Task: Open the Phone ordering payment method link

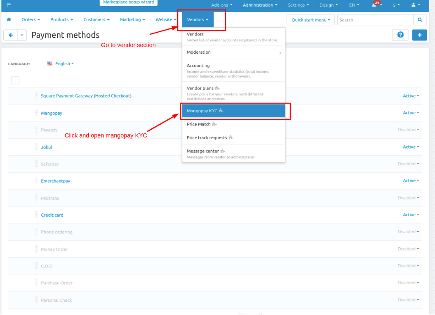Action: coord(56,232)
